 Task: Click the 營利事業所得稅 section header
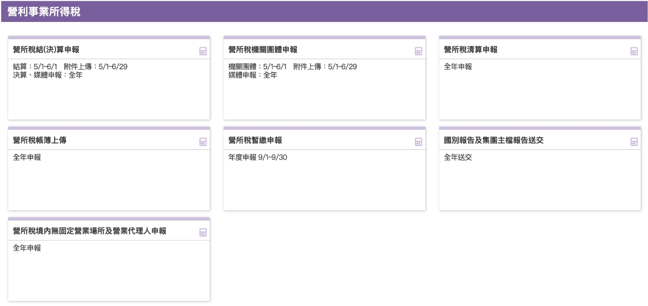[x=324, y=11]
